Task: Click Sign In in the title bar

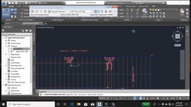Action: (141, 3)
